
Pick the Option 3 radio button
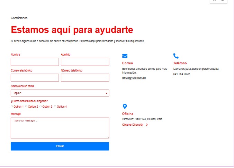point(40,107)
